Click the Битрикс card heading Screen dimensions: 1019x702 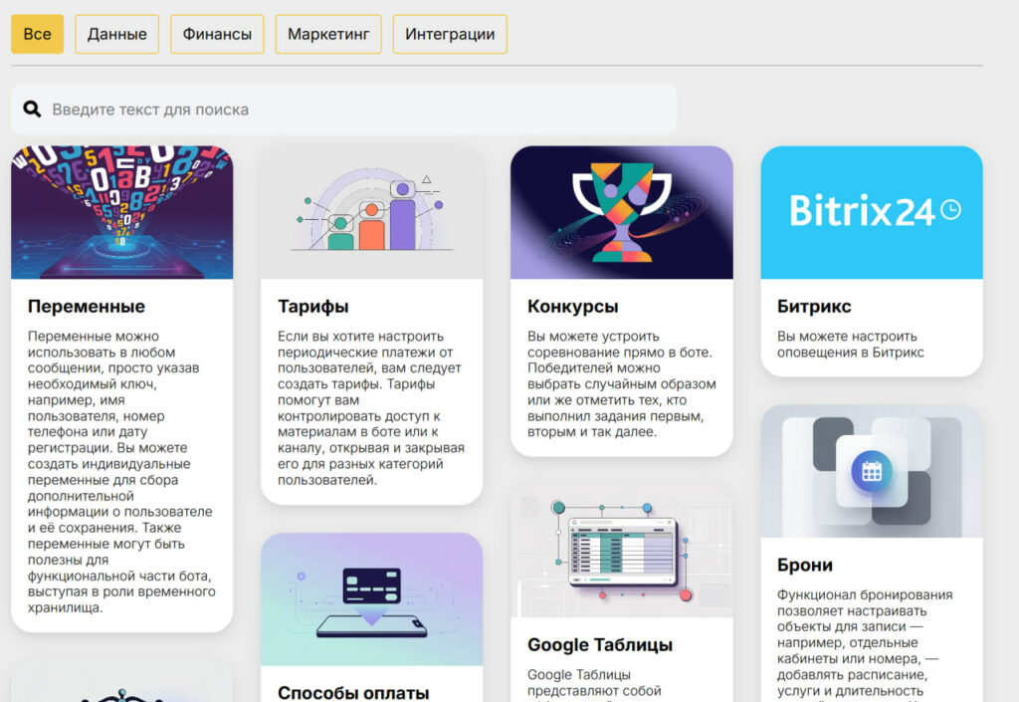(x=814, y=306)
